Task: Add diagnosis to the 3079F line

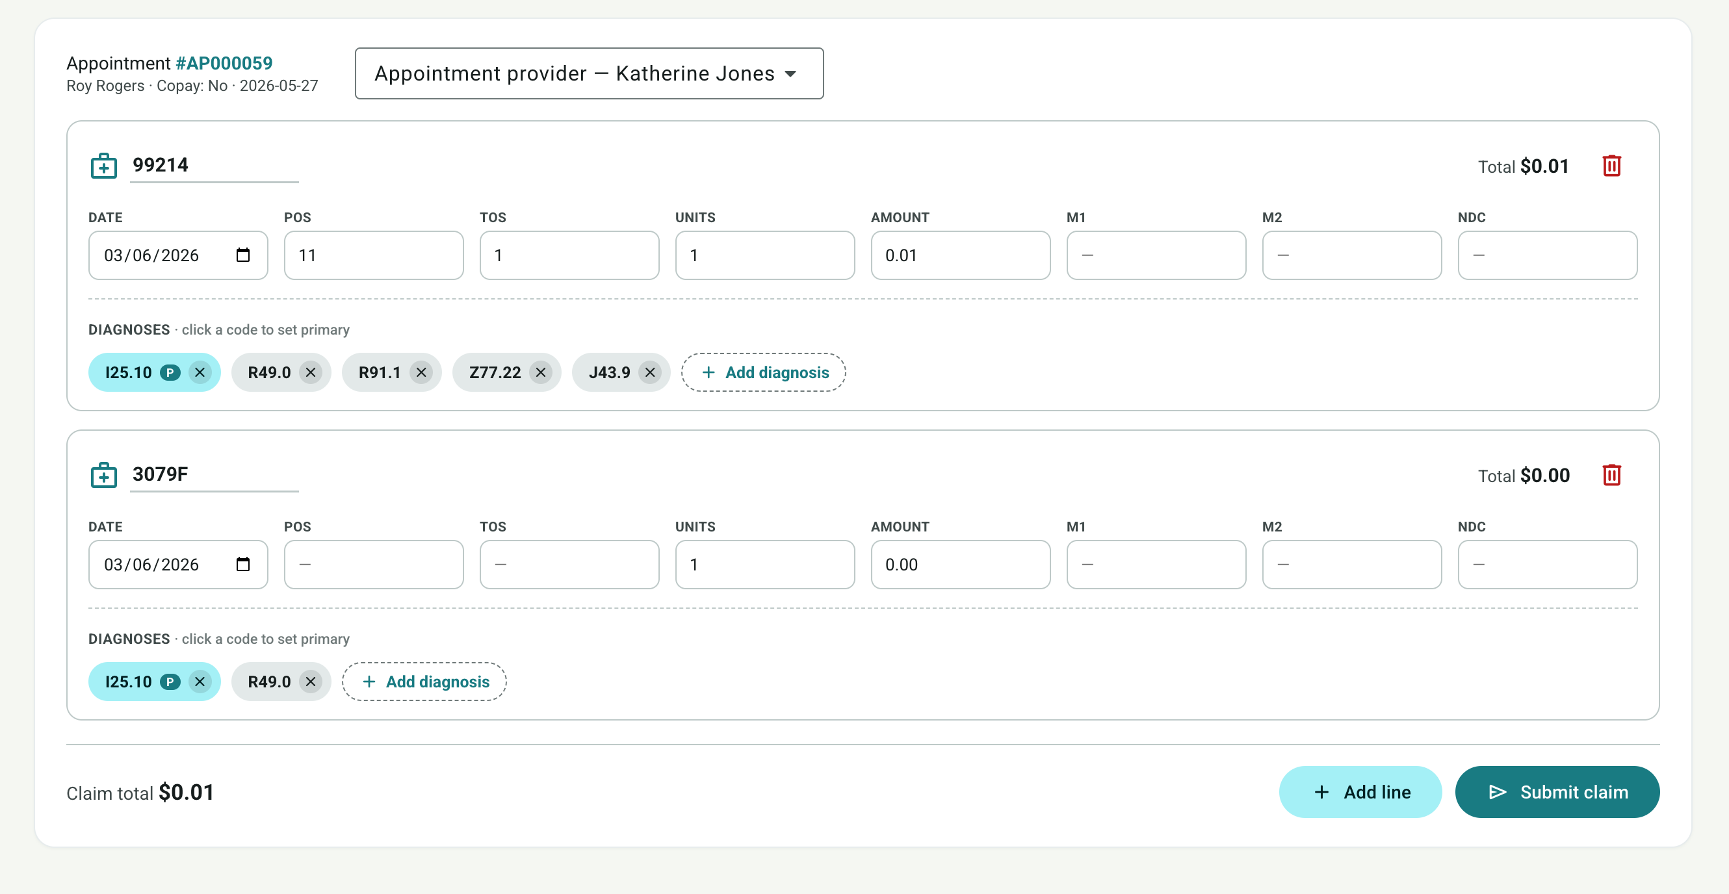Action: pos(424,682)
